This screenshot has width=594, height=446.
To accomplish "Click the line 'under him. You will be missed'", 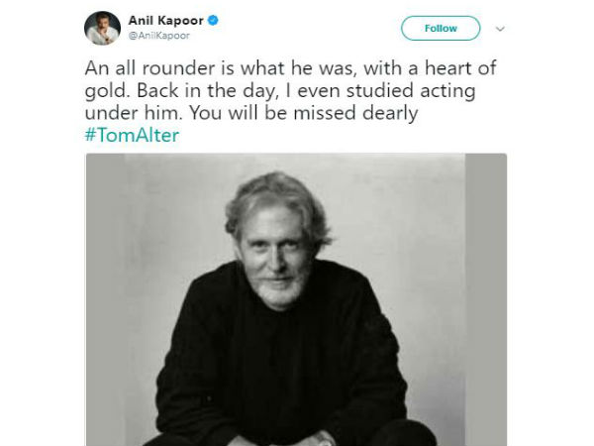I will 251,113.
